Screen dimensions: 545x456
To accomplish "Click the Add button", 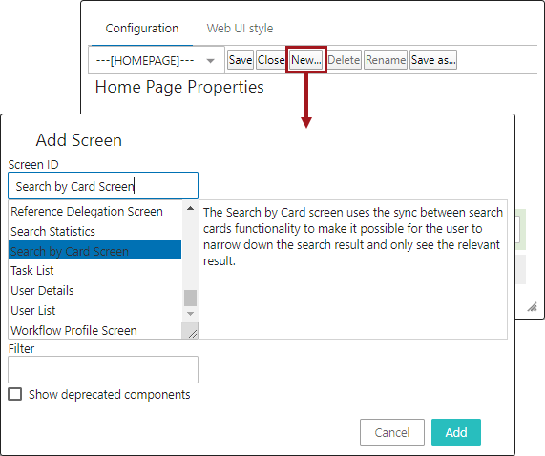I will [x=456, y=432].
